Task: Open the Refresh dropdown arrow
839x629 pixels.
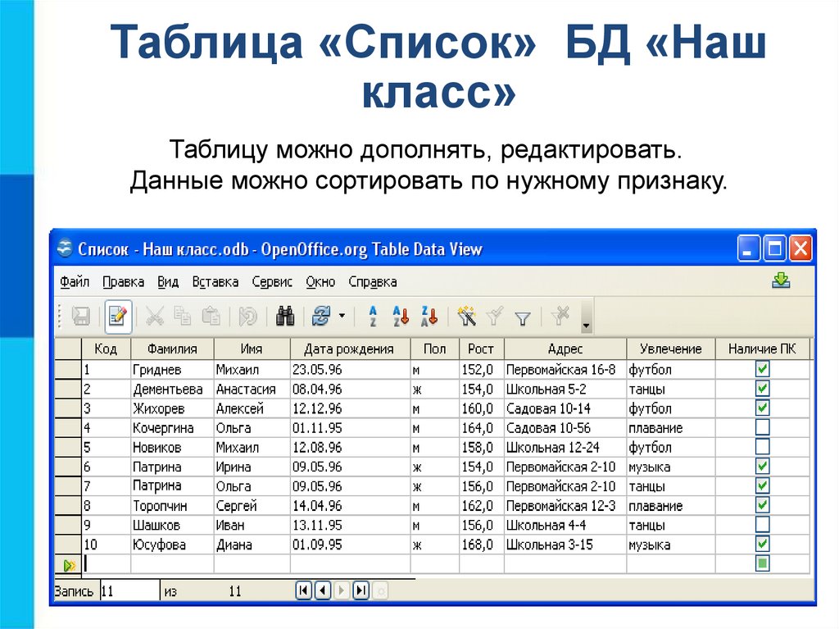Action: click(x=342, y=317)
